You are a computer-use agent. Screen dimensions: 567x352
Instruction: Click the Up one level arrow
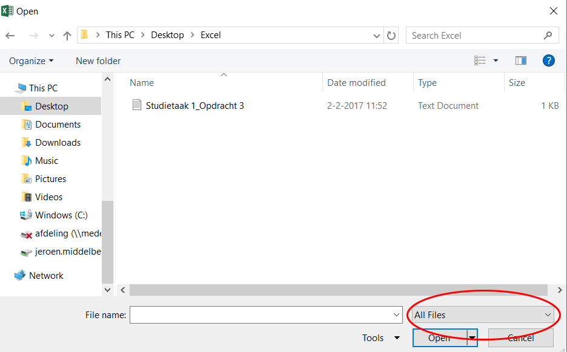click(x=67, y=35)
